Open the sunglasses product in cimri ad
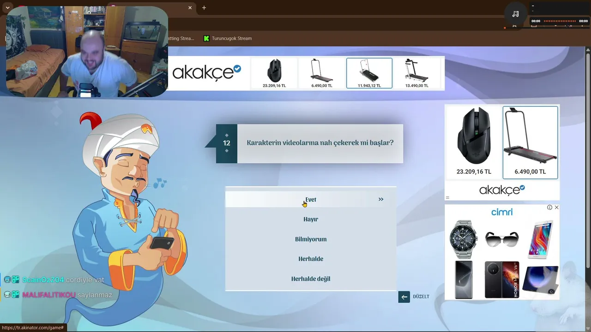The width and height of the screenshot is (591, 332). [502, 239]
